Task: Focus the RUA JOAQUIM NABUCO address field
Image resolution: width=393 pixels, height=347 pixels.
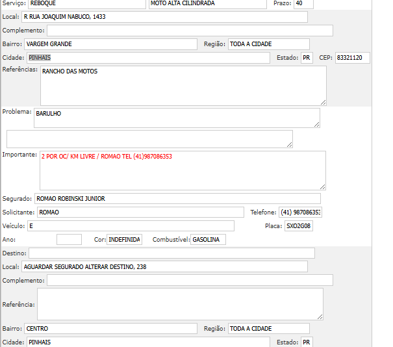Action: (164, 17)
